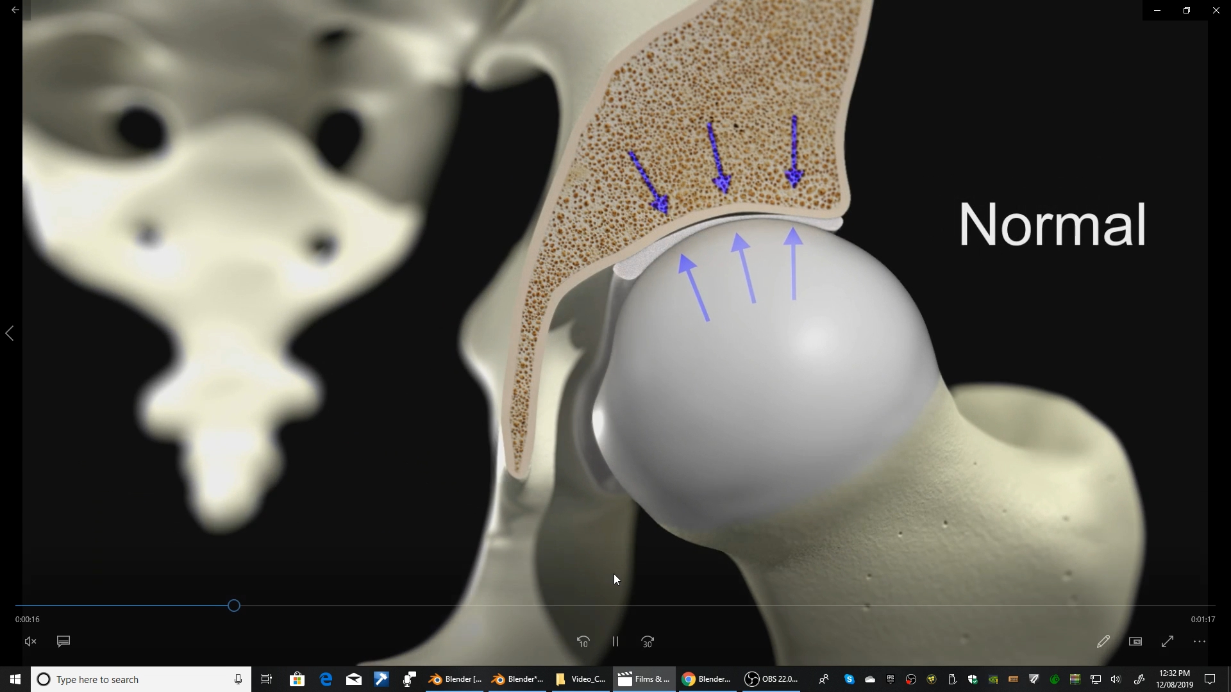The image size is (1231, 692).
Task: Open the edit pencil tool
Action: point(1103,641)
